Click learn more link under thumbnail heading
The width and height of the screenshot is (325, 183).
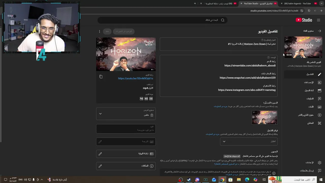[x=220, y=106]
